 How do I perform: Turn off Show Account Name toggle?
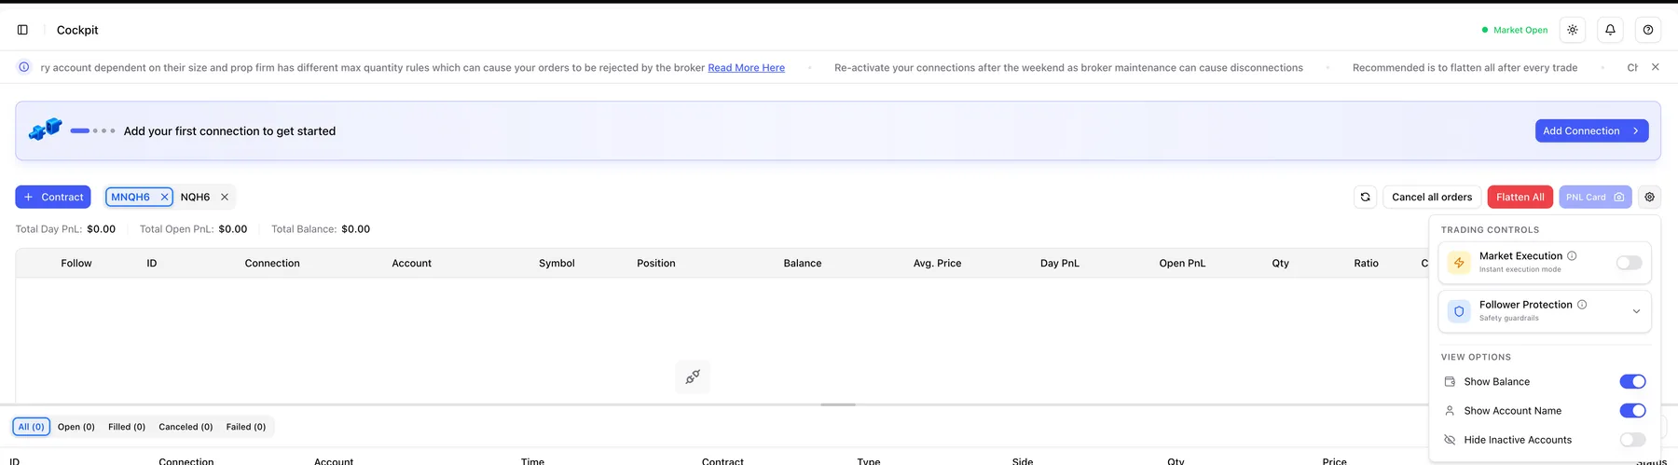(x=1632, y=410)
